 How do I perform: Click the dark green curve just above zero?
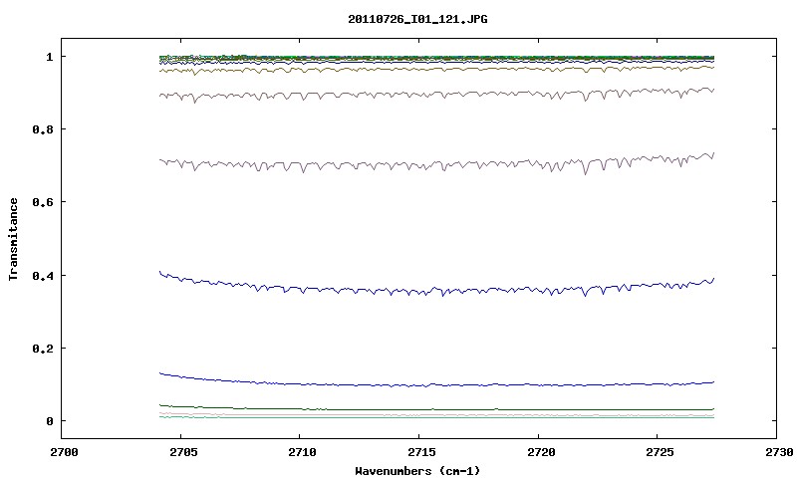click(x=437, y=409)
